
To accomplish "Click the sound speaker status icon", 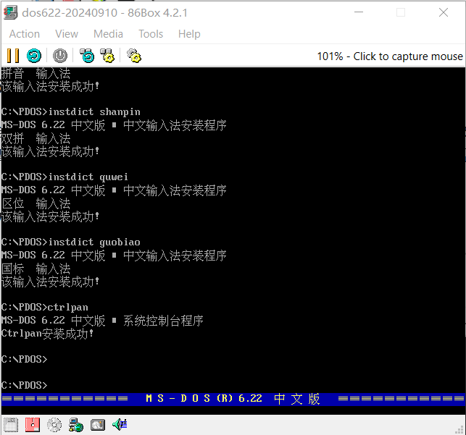I will [120, 425].
